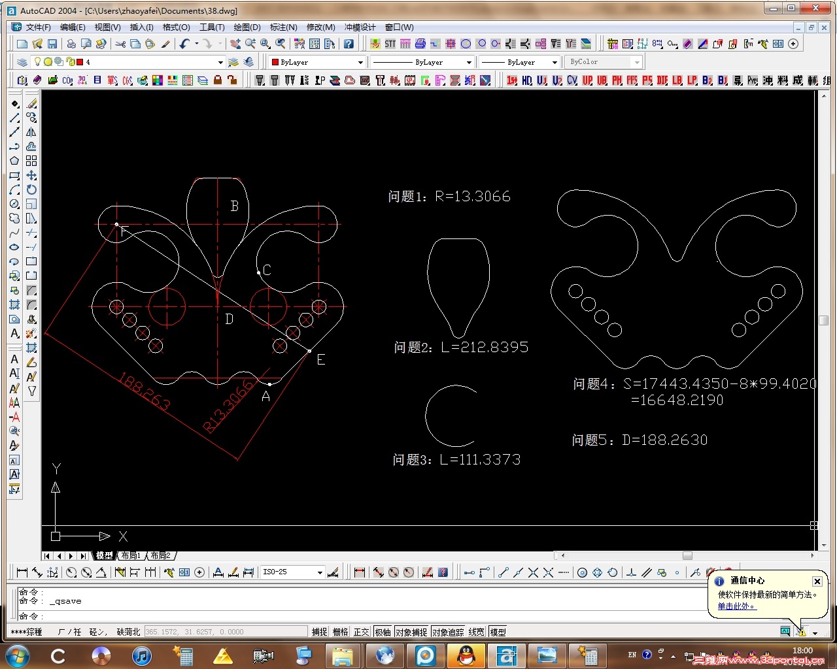Show hidden system tray icons
The width and height of the screenshot is (837, 669).
tap(674, 656)
